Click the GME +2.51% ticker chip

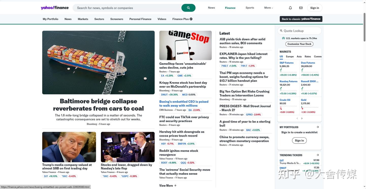(184, 76)
